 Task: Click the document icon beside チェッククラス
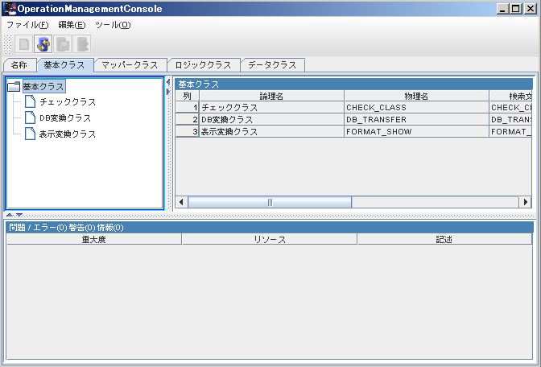click(30, 101)
